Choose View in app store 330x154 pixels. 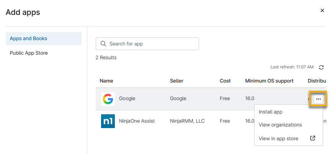point(278,138)
